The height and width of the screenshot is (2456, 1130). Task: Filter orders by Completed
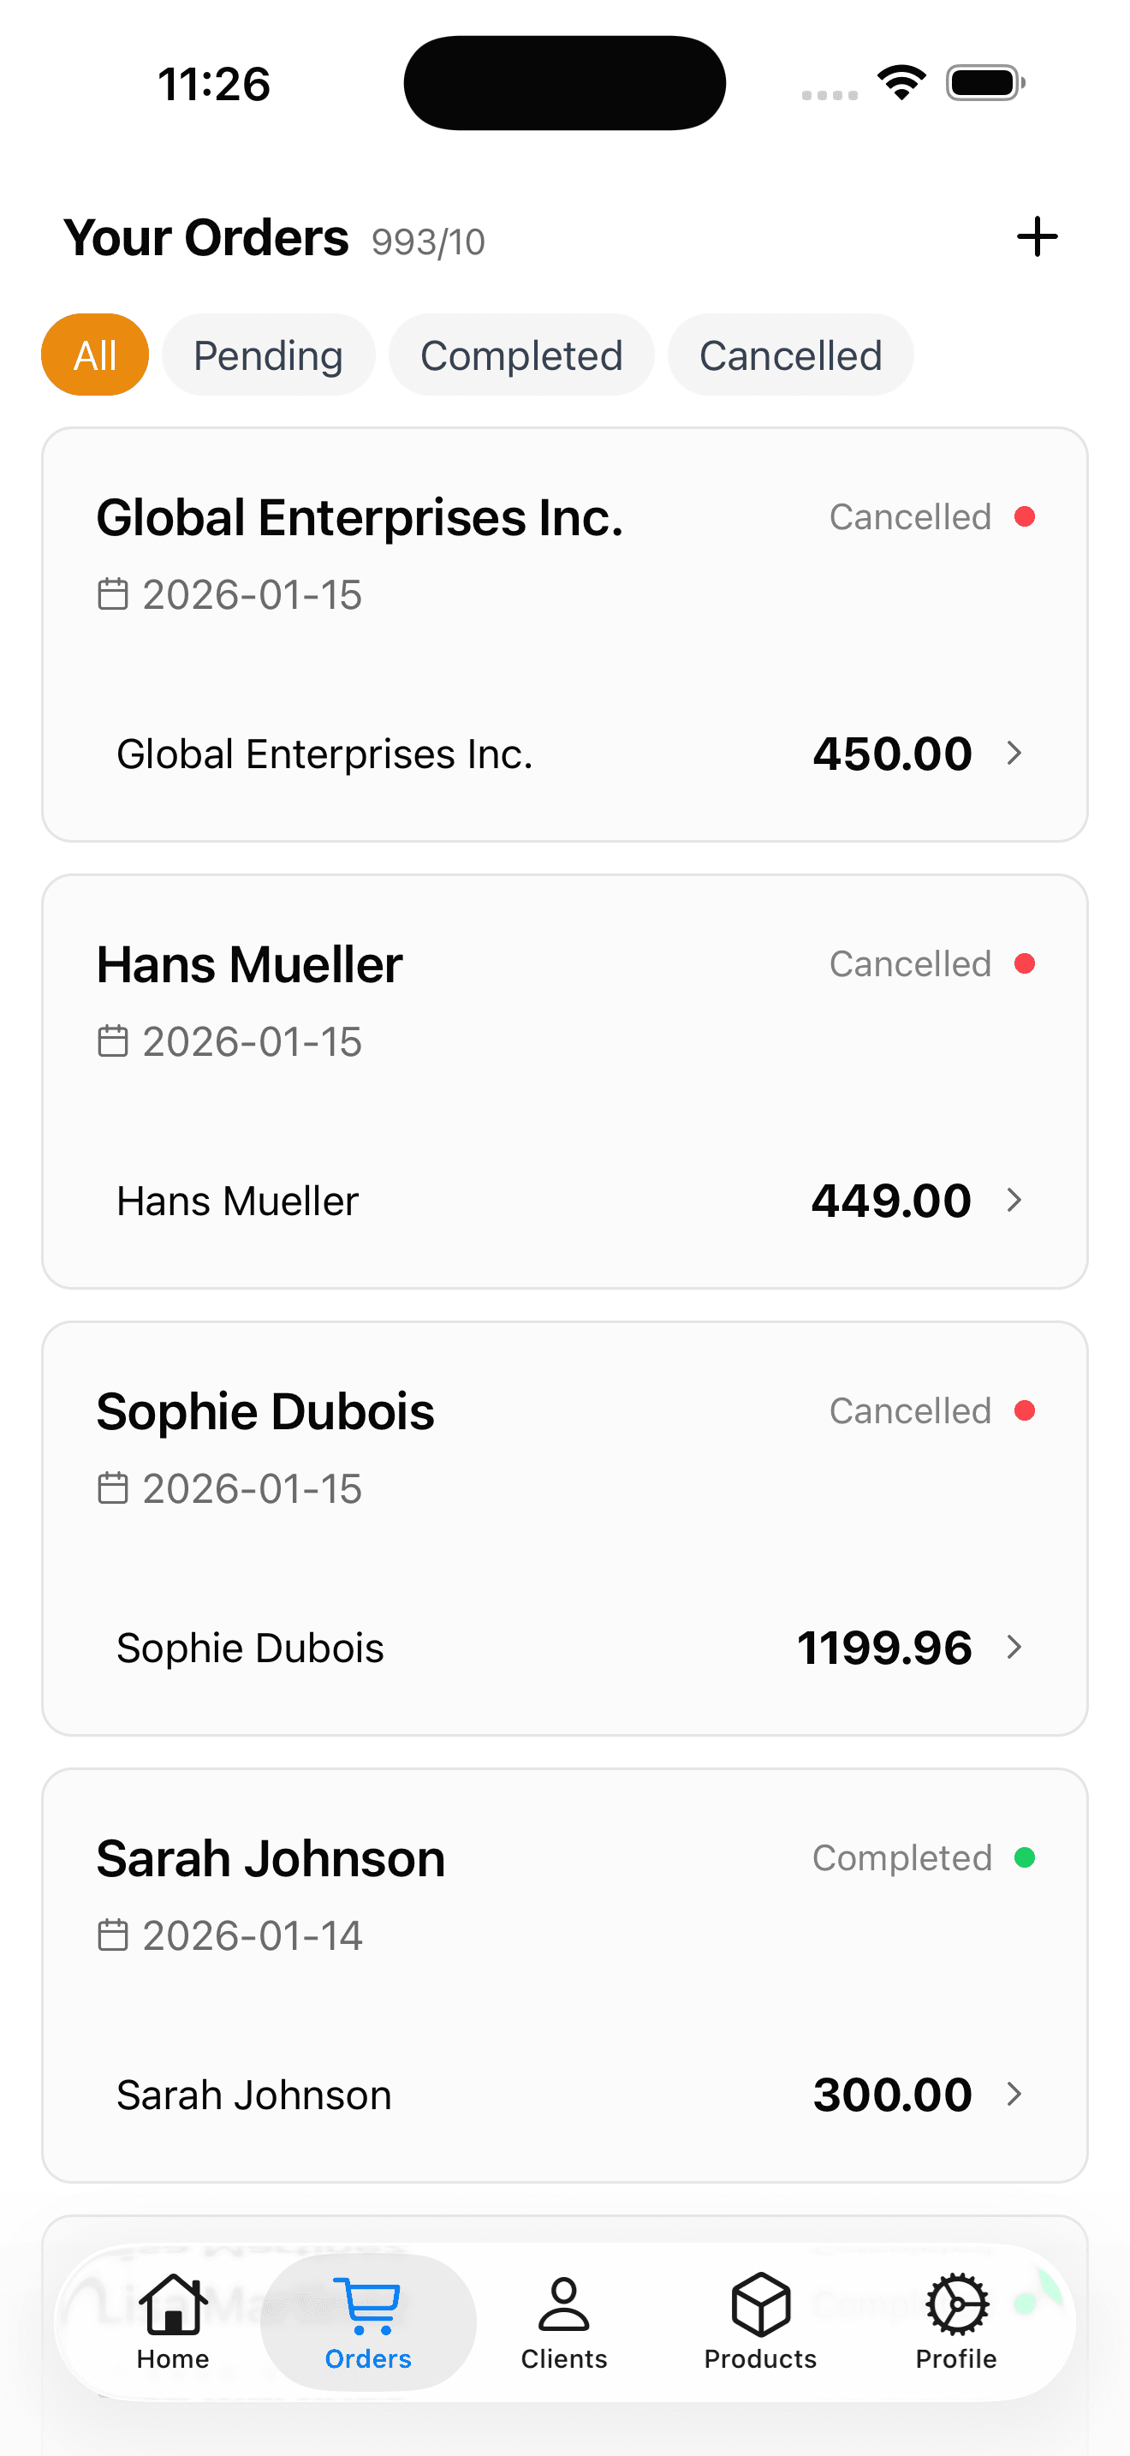pos(521,355)
